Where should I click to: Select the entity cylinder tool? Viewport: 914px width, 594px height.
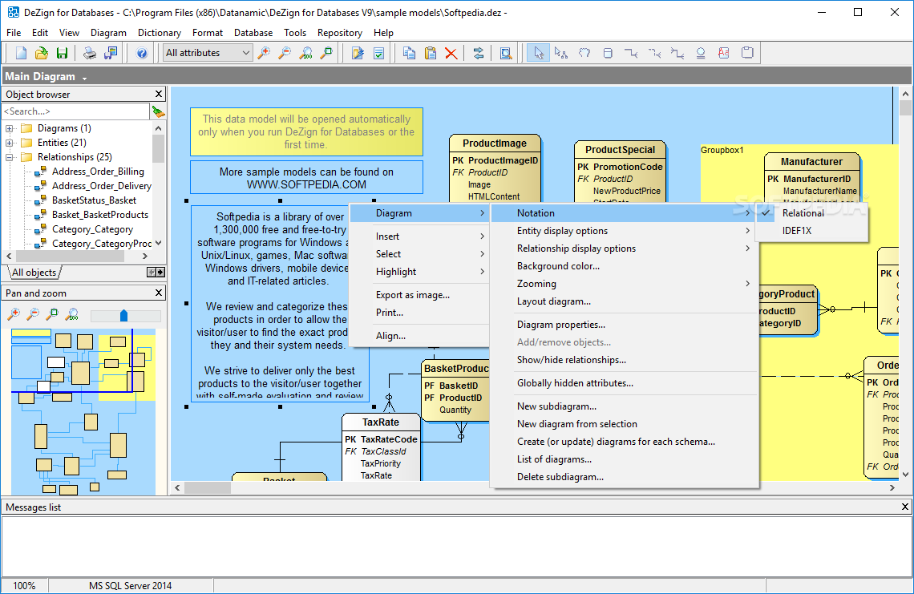[x=608, y=53]
